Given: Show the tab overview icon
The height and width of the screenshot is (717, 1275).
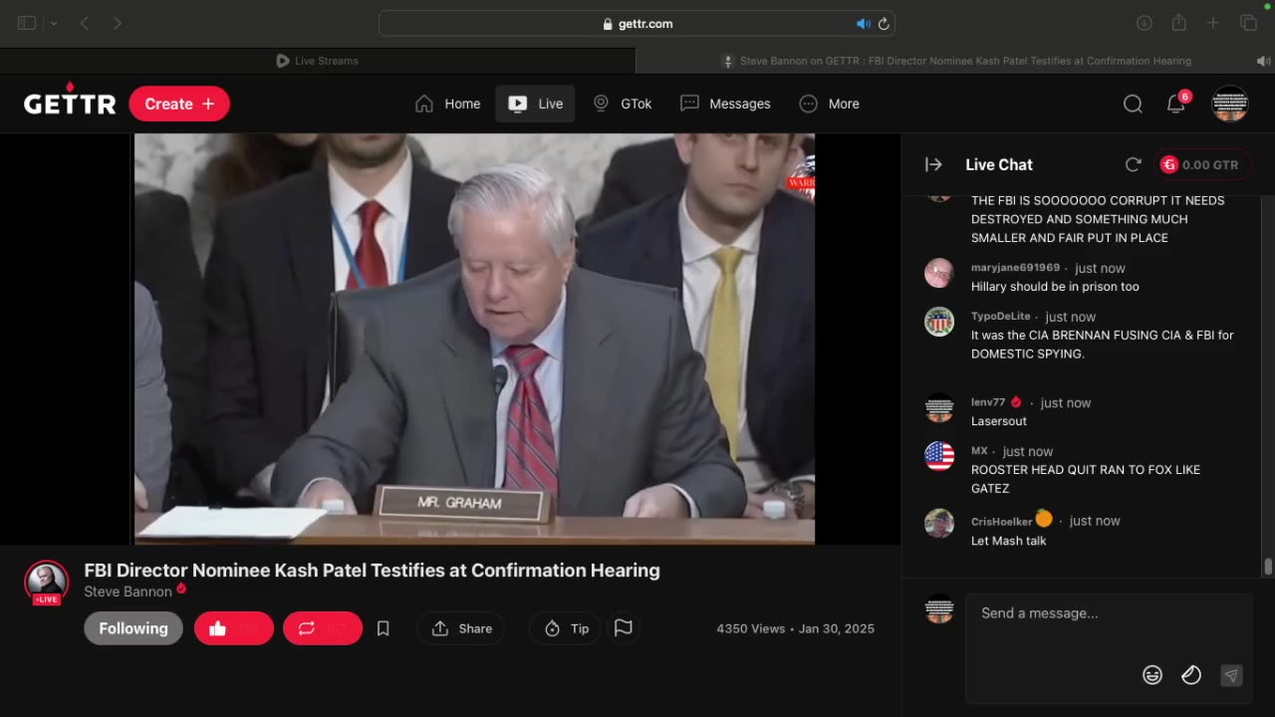Looking at the screenshot, I should [x=1248, y=23].
